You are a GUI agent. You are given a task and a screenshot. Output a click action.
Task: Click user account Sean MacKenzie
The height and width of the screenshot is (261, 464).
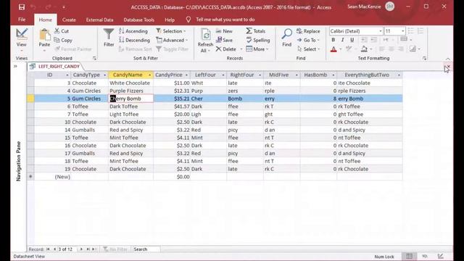[x=370, y=7]
